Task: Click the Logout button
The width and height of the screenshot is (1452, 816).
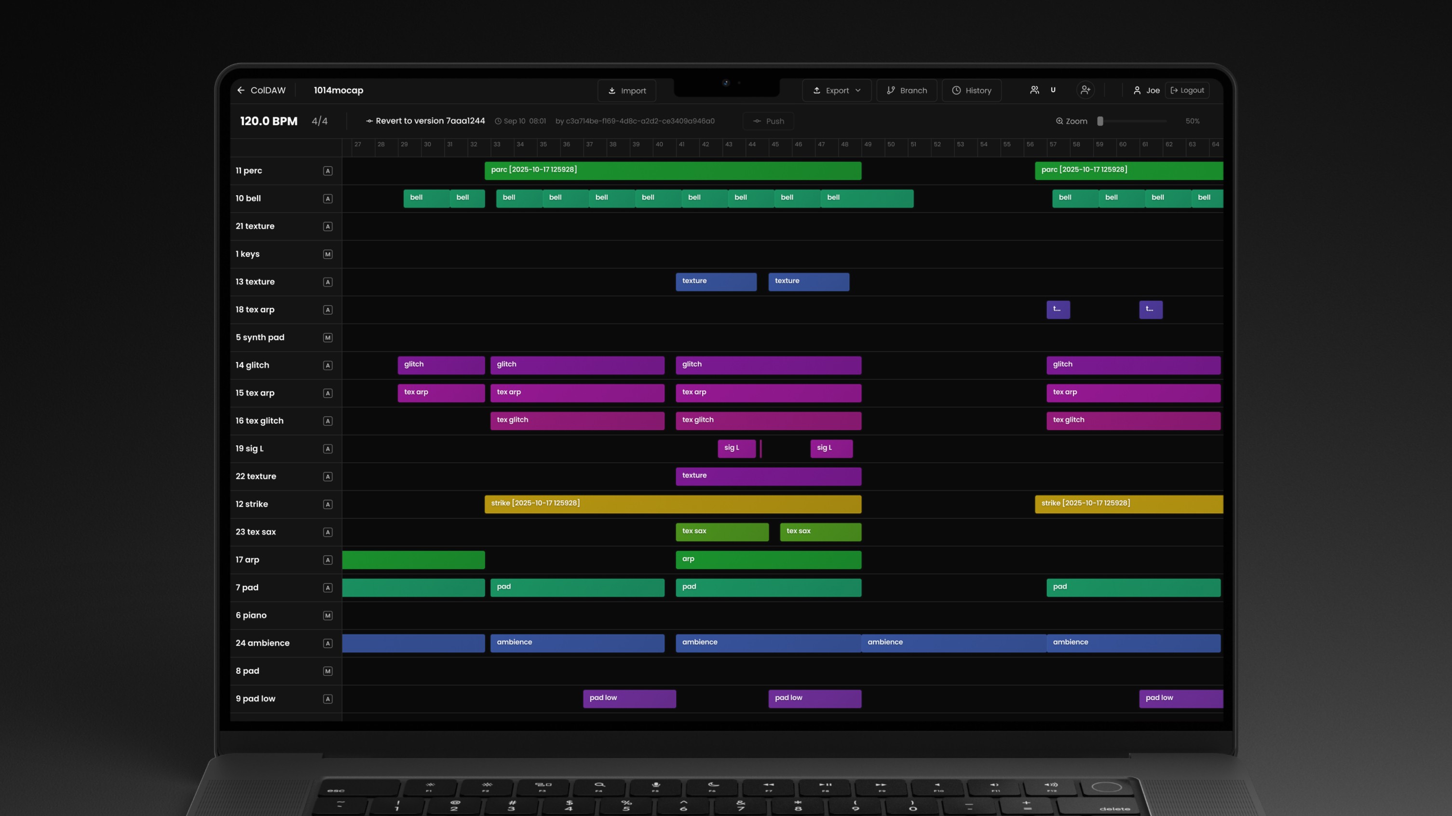Action: (x=1187, y=90)
